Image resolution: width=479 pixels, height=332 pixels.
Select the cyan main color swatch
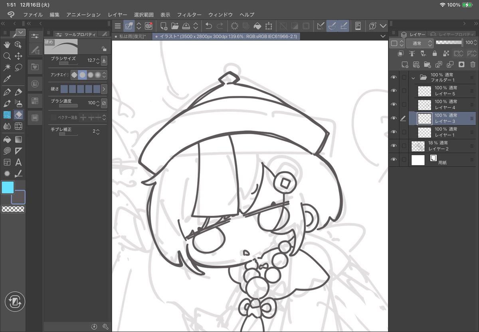click(x=8, y=187)
